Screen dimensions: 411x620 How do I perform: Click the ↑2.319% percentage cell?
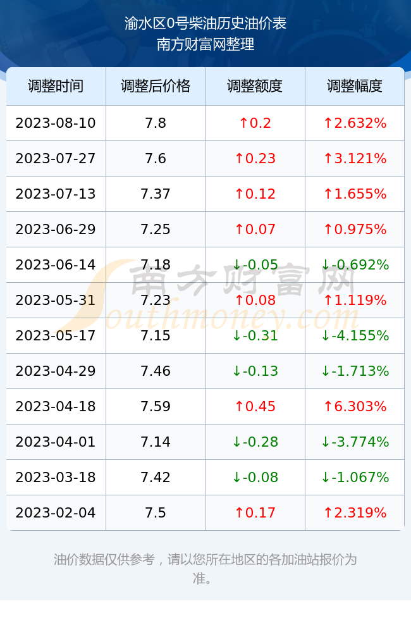tap(355, 513)
